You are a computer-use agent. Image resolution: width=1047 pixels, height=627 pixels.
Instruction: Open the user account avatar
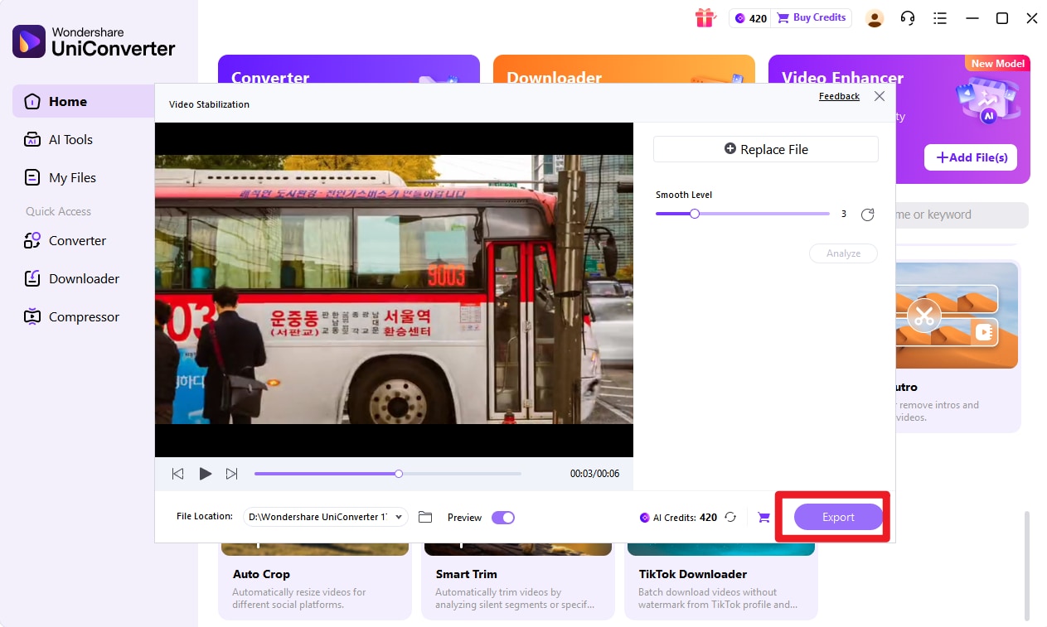(875, 18)
